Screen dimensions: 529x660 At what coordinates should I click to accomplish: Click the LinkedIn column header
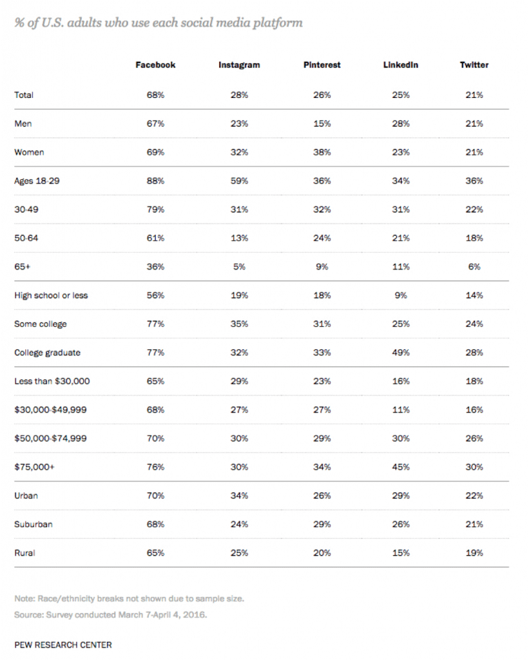(x=400, y=65)
